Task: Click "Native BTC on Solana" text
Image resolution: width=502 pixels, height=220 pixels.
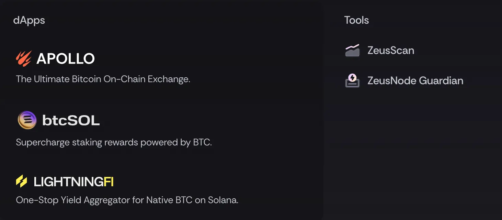Action: tap(192, 200)
